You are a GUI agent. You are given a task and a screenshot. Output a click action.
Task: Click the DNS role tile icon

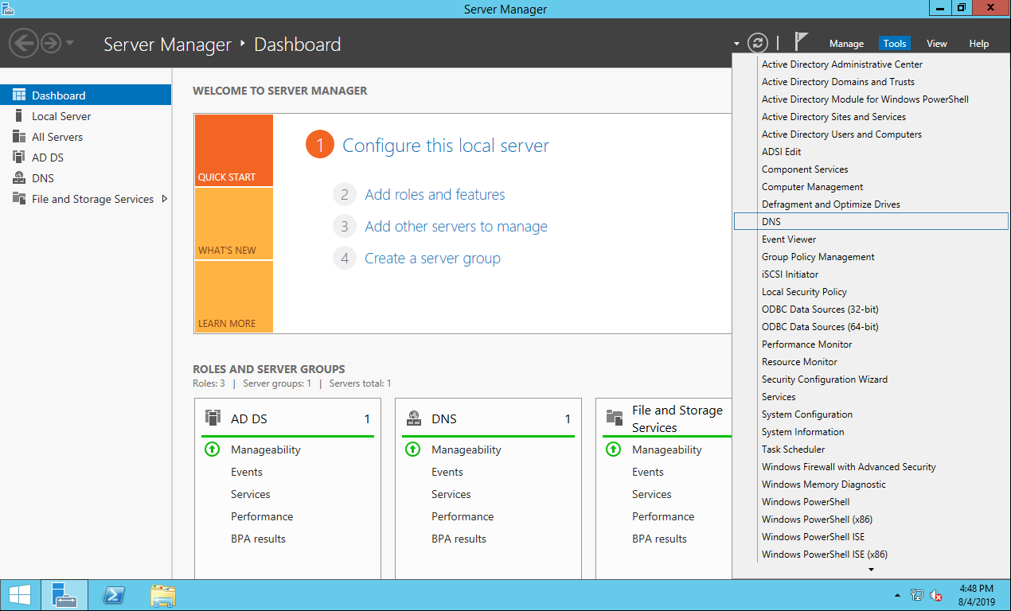pos(414,418)
